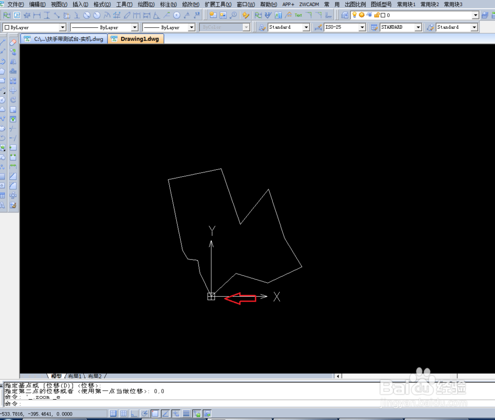The width and height of the screenshot is (495, 420).
Task: Select the Copy objects tool
Action: [13, 52]
